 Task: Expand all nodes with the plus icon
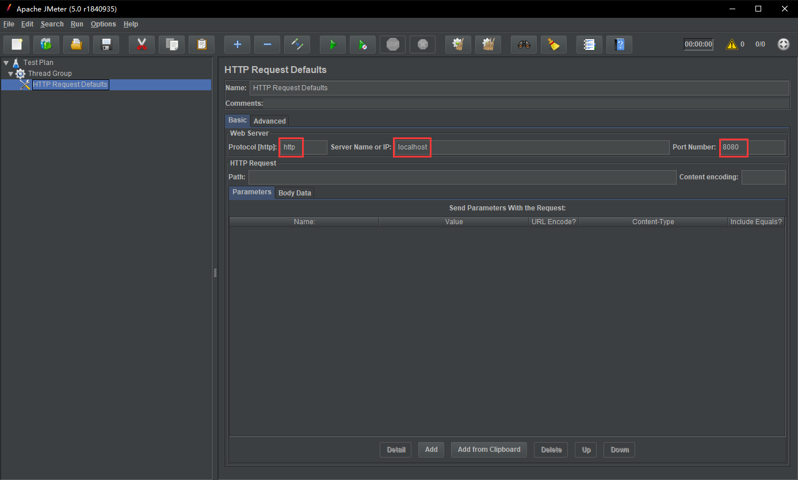pos(237,44)
